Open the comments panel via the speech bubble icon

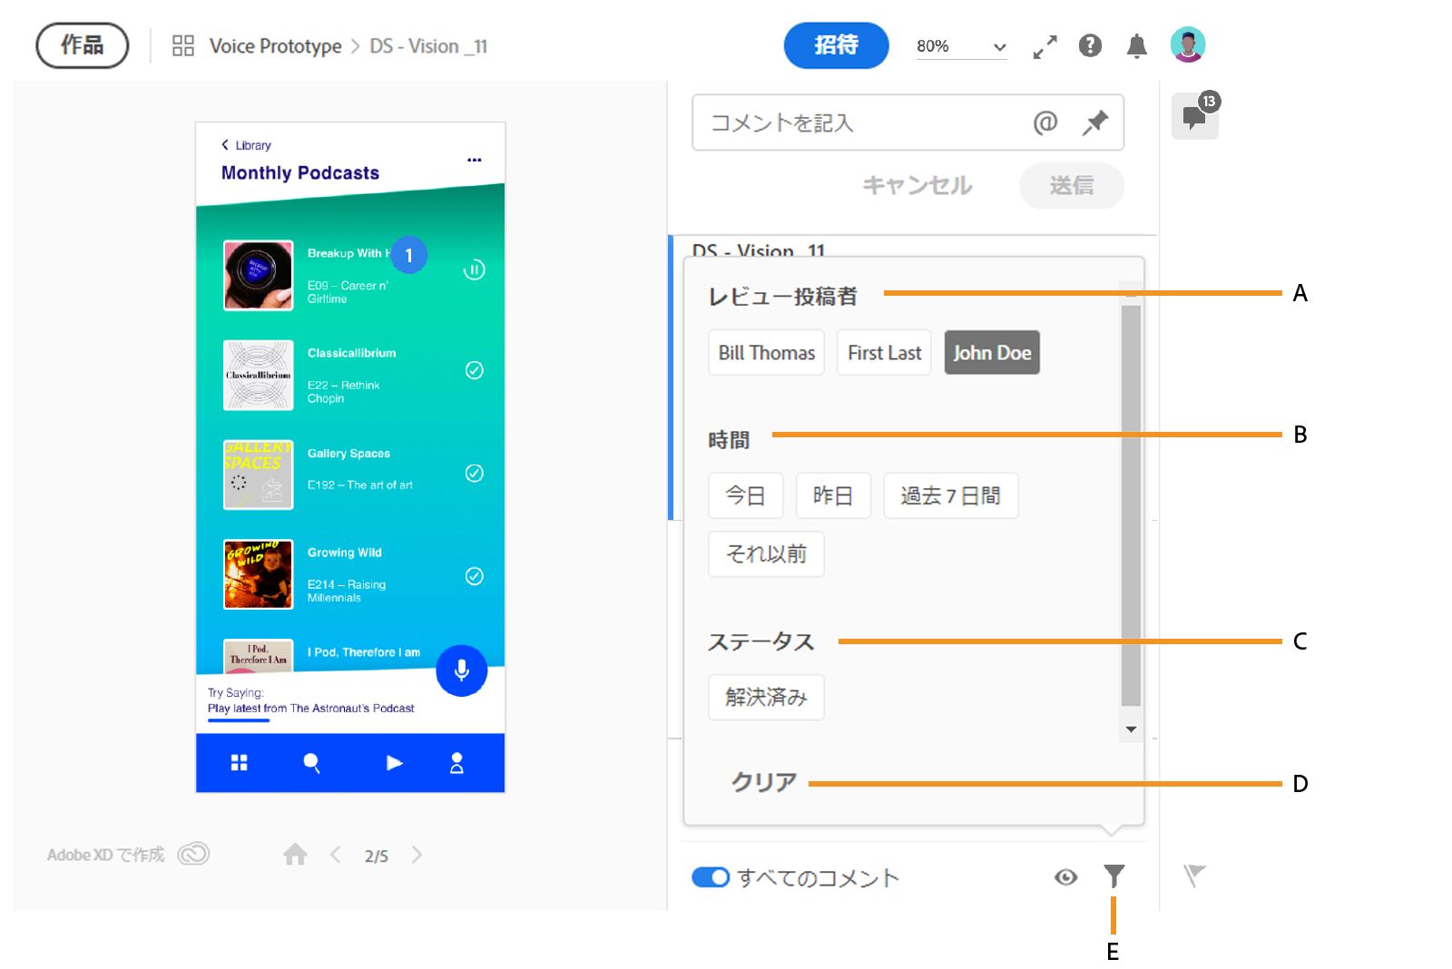[1194, 116]
